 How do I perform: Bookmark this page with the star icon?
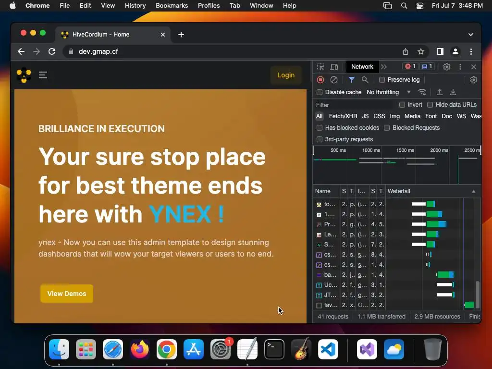pyautogui.click(x=421, y=51)
